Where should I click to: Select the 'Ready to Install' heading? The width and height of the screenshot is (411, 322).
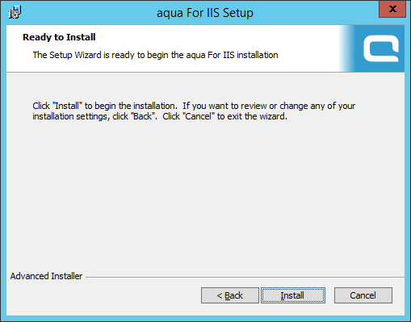pos(59,37)
